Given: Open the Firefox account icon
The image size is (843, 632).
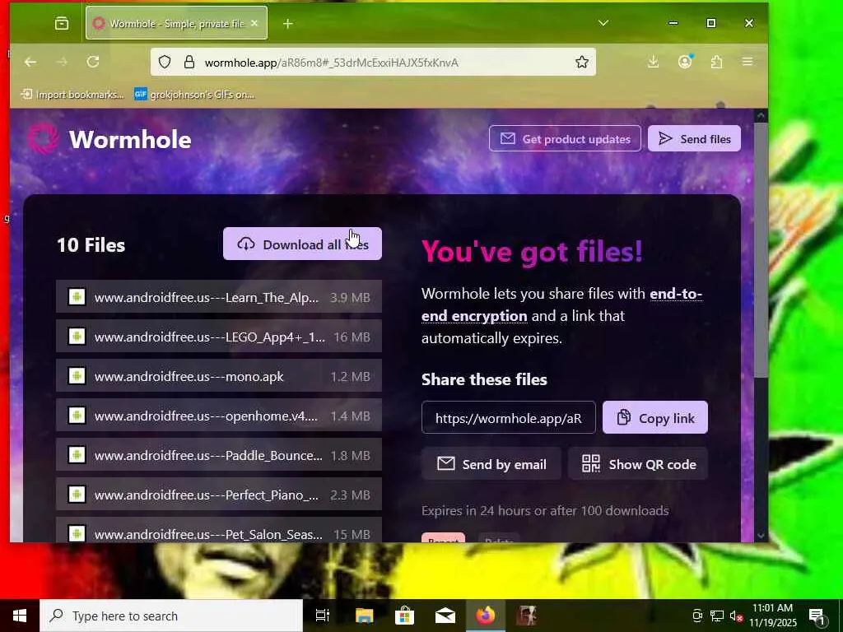Looking at the screenshot, I should tap(685, 62).
